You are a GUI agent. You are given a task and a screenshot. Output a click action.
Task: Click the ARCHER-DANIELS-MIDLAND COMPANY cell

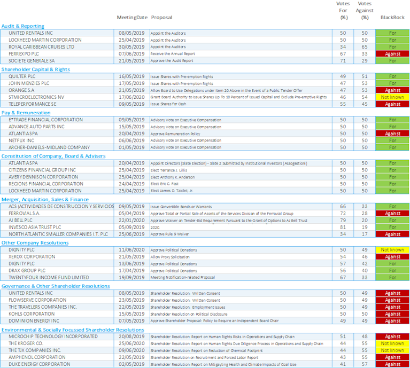point(57,147)
